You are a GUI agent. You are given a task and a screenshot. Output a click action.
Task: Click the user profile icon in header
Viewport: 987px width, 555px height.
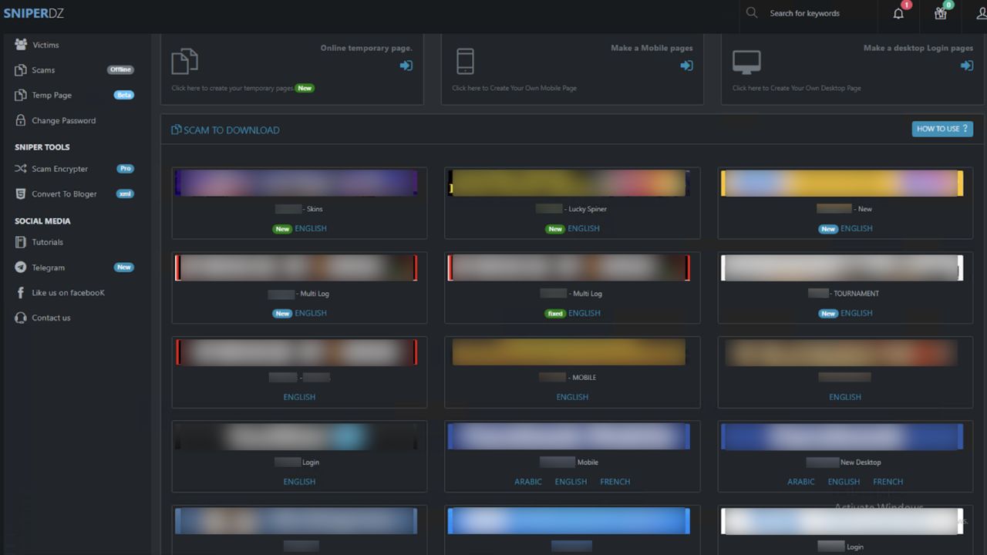tap(982, 13)
